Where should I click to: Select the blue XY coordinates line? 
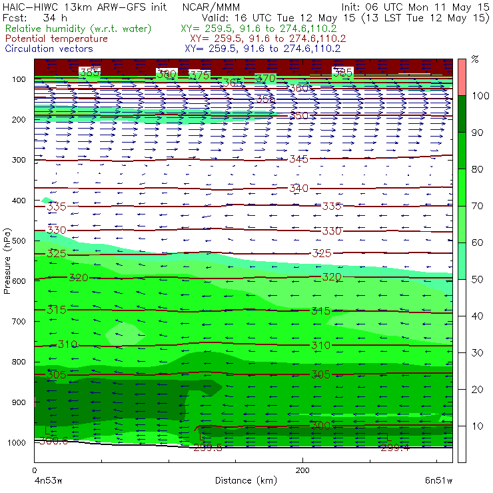(x=262, y=49)
